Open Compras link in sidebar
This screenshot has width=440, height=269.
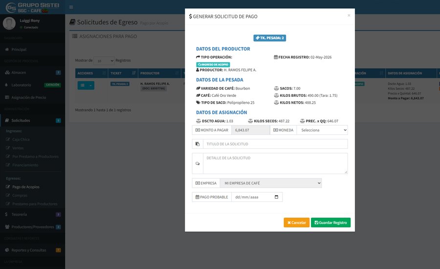click(x=20, y=196)
